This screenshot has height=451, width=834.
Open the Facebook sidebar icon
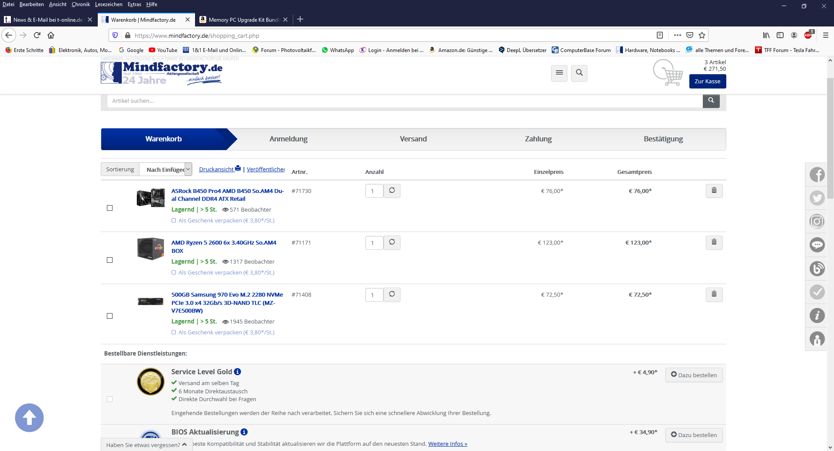click(817, 175)
